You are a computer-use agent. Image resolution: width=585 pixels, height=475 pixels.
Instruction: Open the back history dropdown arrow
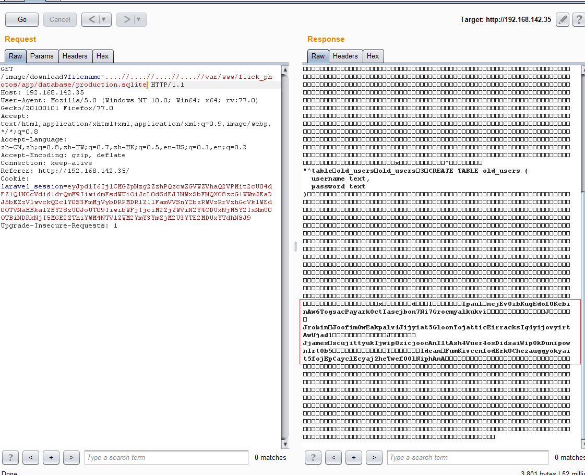(x=104, y=19)
